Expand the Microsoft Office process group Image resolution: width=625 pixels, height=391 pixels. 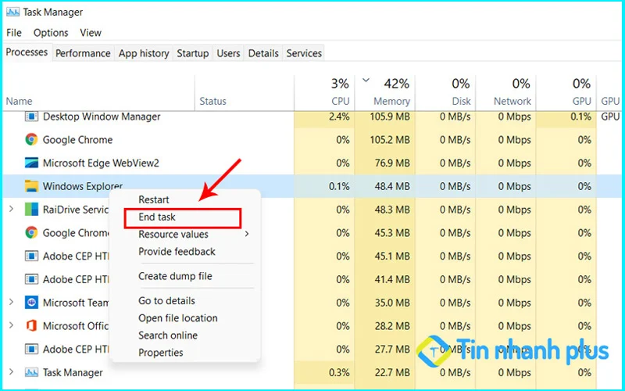[x=11, y=325]
